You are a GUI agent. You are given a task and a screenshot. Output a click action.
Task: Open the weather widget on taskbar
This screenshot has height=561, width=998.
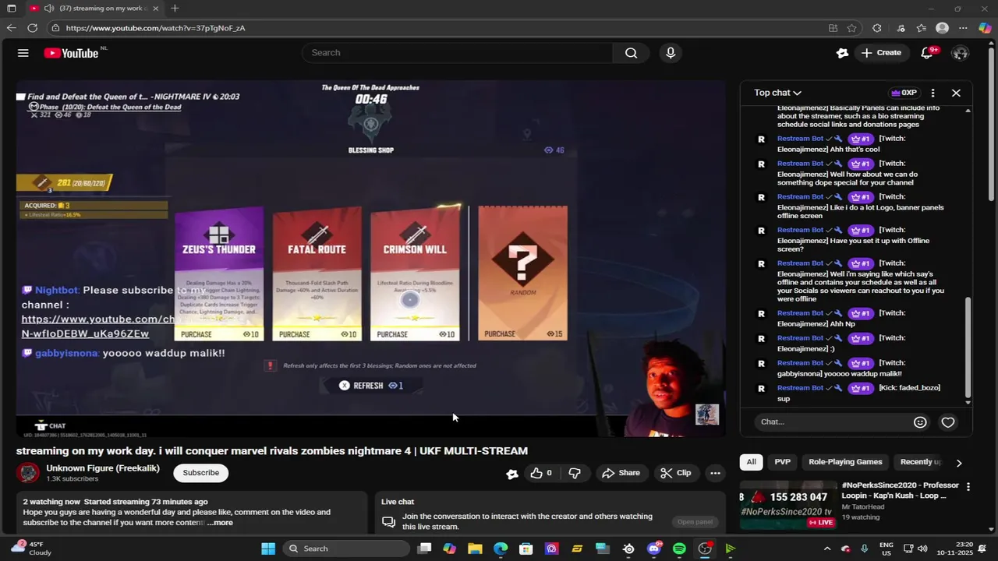coord(31,549)
